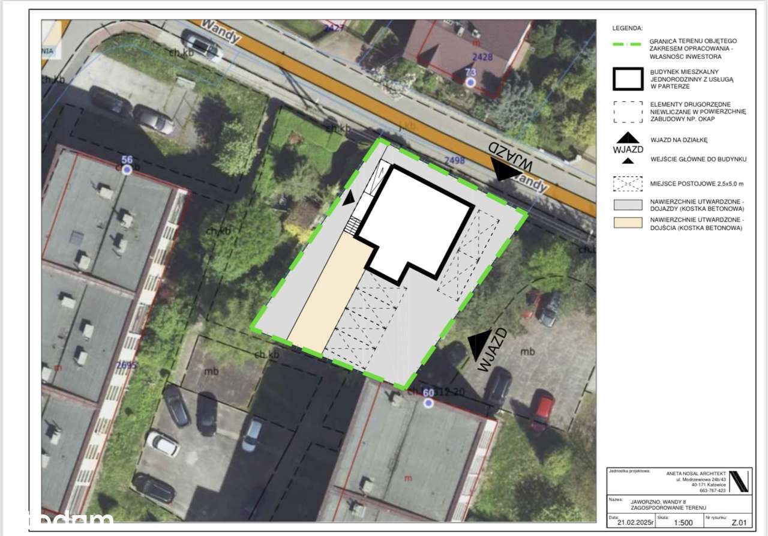Click the white planned building on the plot
Screen dimensions: 768x536
click(415, 225)
